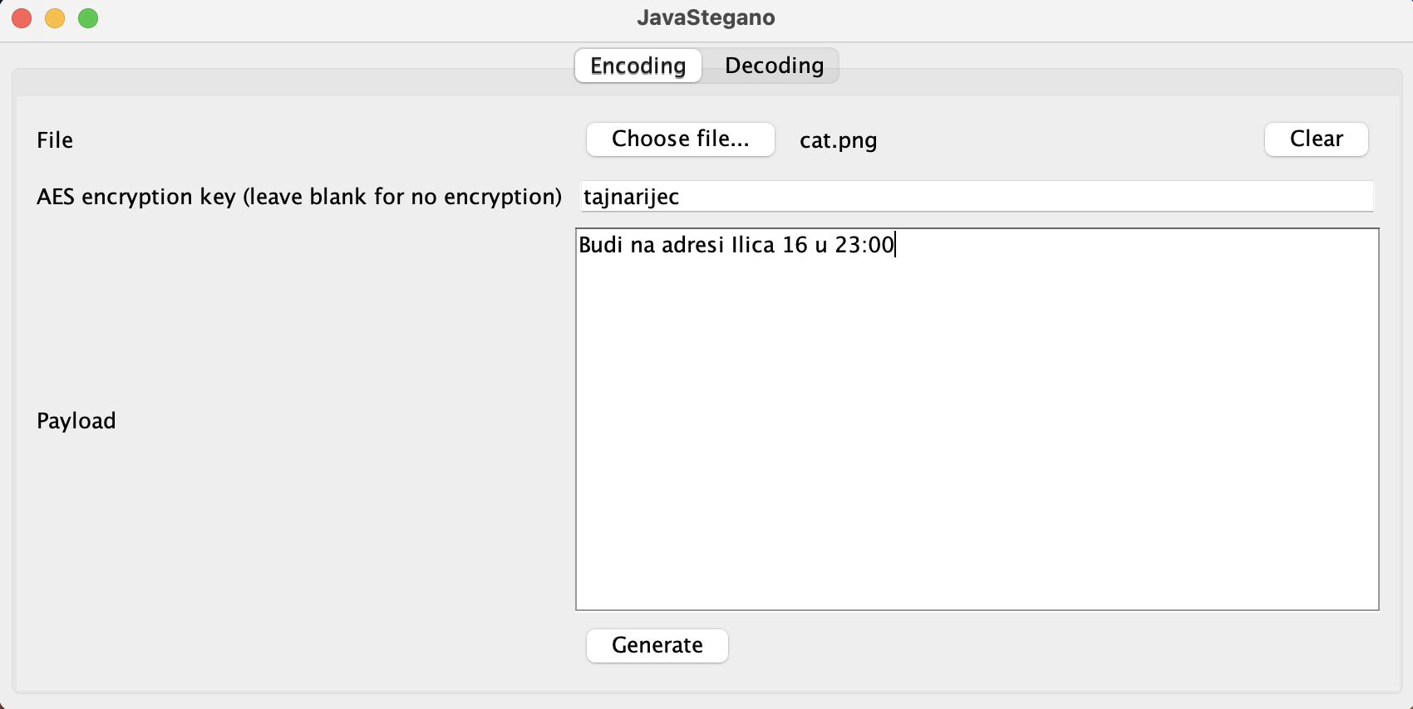Click the File label
The height and width of the screenshot is (709, 1413).
point(55,140)
